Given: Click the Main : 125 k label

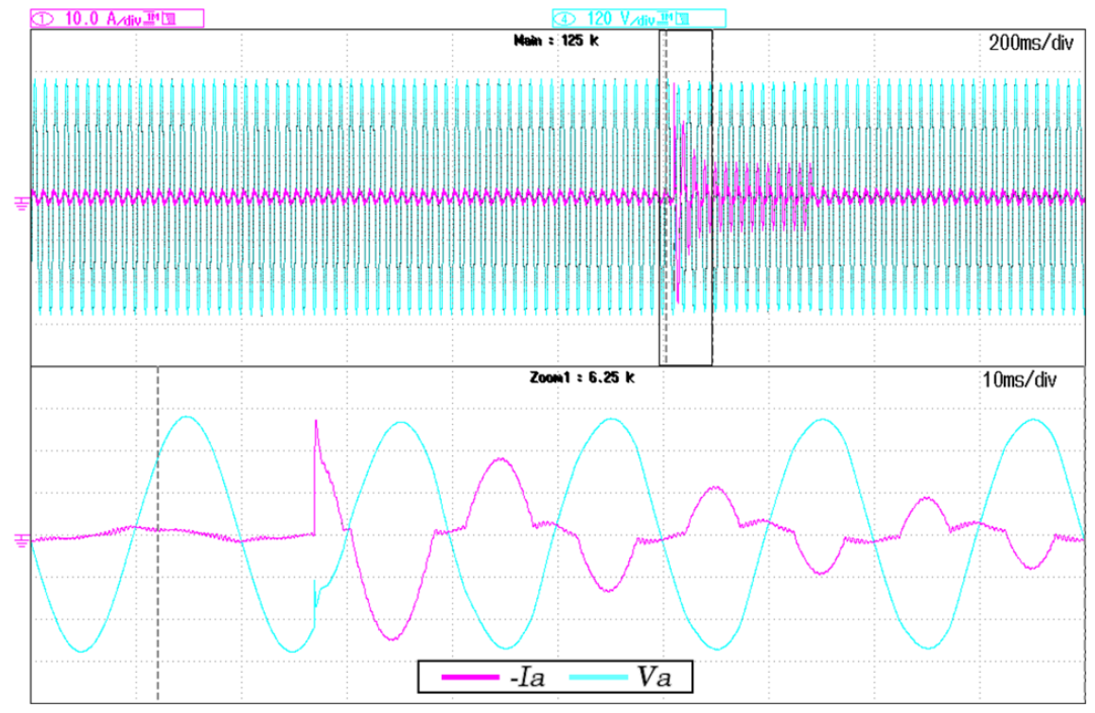Looking at the screenshot, I should [556, 41].
